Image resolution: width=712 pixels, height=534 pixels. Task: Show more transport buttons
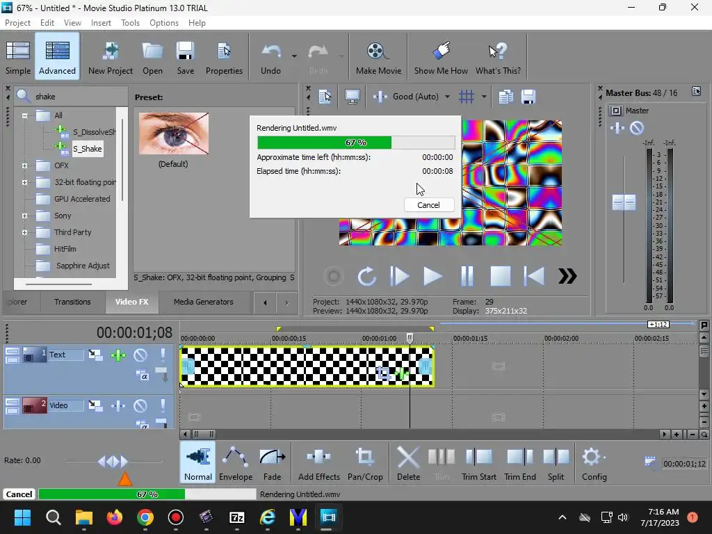567,276
